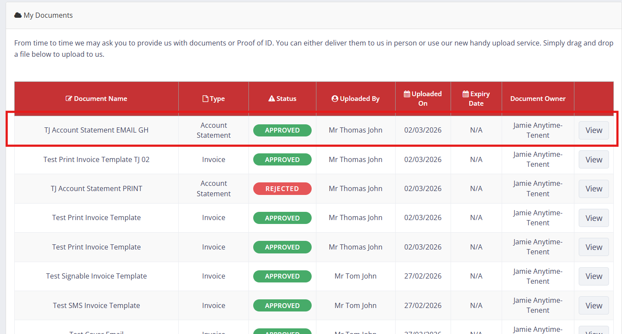View the TJ Account Statement EMAIL GH document
Image resolution: width=622 pixels, height=334 pixels.
593,130
